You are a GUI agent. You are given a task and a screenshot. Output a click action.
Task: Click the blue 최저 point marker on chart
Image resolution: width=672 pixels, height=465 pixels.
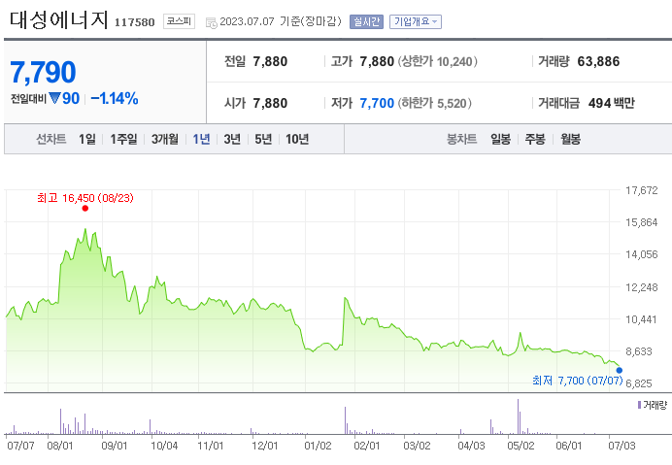[x=620, y=370]
